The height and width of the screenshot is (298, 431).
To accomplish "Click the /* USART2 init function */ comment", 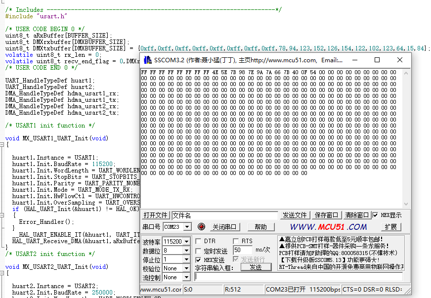I will click(x=50, y=254).
